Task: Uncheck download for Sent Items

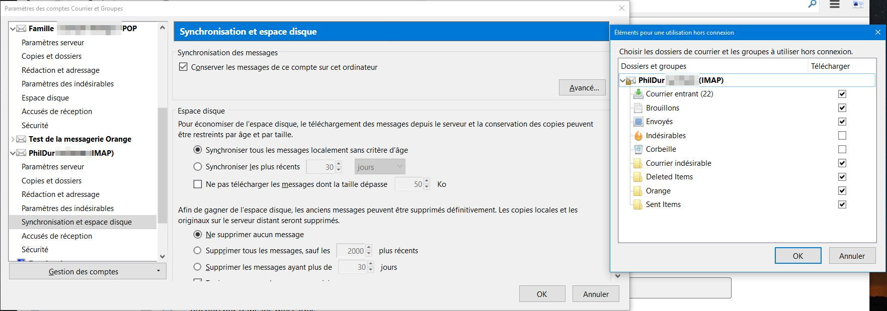Action: (x=842, y=204)
